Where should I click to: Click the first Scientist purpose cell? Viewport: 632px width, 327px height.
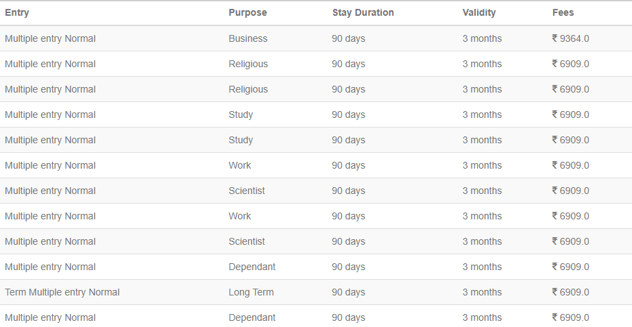point(247,191)
